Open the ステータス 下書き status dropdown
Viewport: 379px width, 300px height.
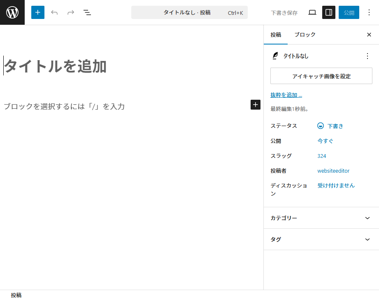point(330,126)
